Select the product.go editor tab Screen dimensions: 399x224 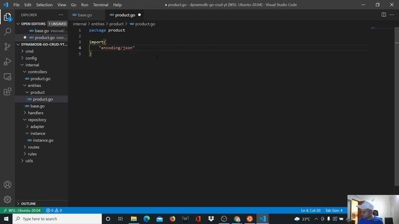[125, 15]
